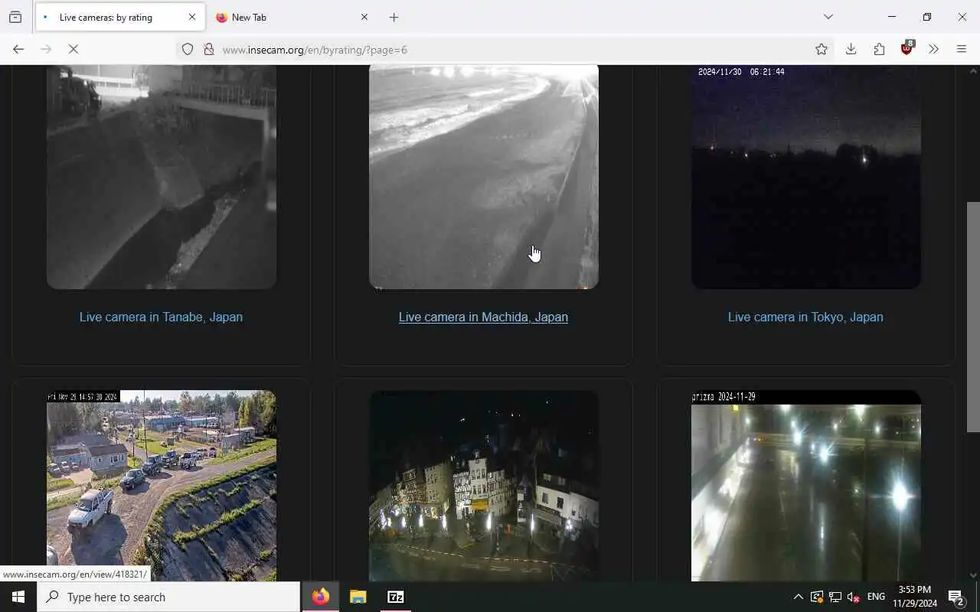This screenshot has height=612, width=980.
Task: Go back to previous page
Action: [x=18, y=49]
